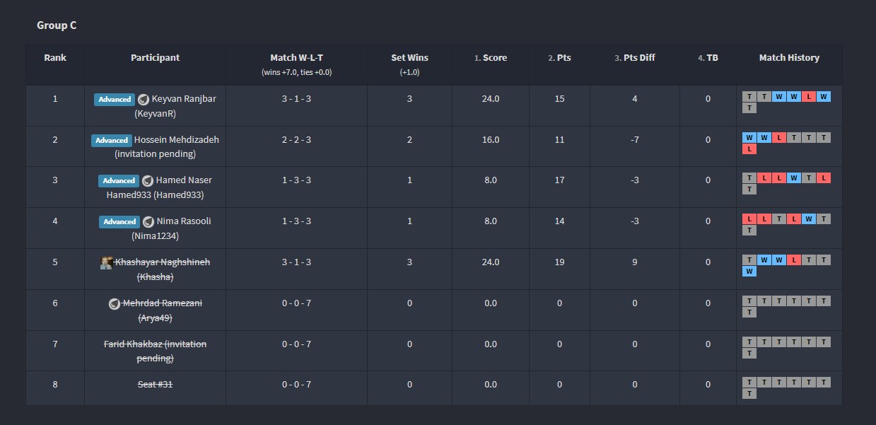Click Hamed Naser's avatar icon
The width and height of the screenshot is (876, 425).
click(x=148, y=181)
